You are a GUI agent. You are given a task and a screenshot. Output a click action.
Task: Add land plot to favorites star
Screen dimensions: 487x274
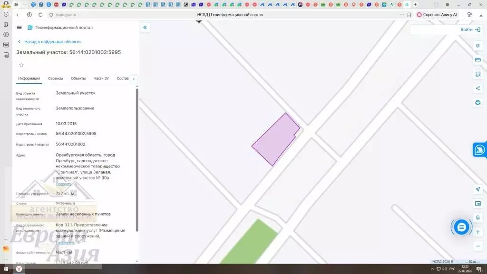pos(21,65)
